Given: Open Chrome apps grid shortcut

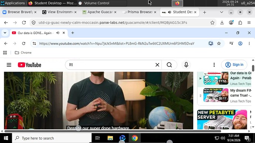Looking at the screenshot, I should pos(5,53).
